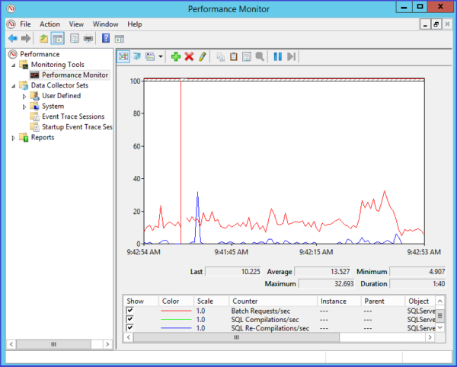
Task: Select the Performance root tree item
Action: 40,54
